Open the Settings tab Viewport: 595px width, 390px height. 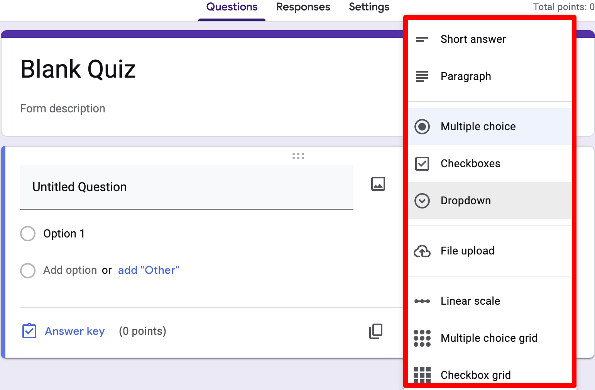(369, 7)
